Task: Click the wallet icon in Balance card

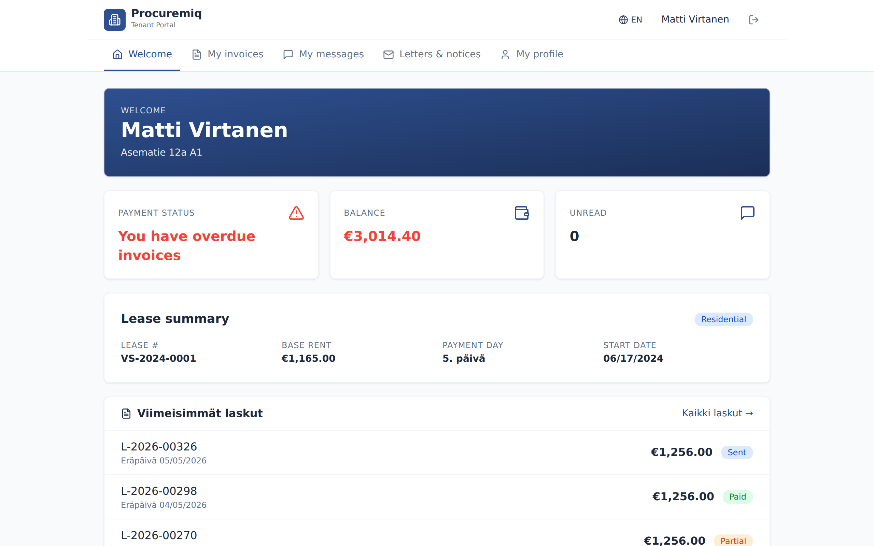Action: click(522, 213)
